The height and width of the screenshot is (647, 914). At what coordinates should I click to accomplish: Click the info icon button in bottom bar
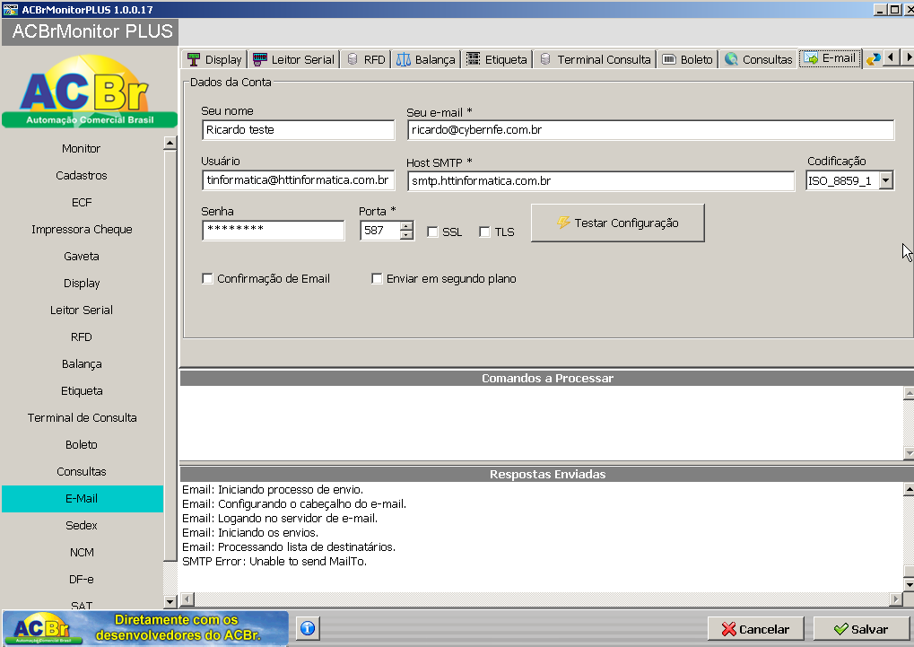click(308, 628)
